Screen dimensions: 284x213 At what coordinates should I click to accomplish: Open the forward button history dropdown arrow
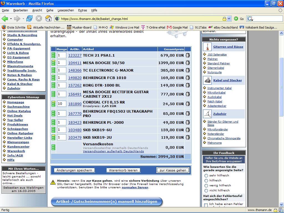(x=23, y=19)
